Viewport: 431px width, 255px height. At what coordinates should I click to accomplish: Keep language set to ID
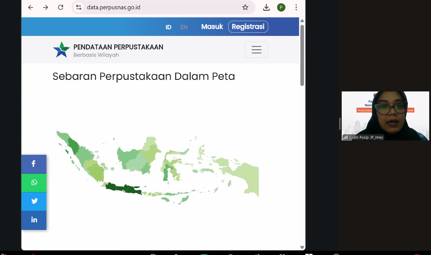[168, 27]
